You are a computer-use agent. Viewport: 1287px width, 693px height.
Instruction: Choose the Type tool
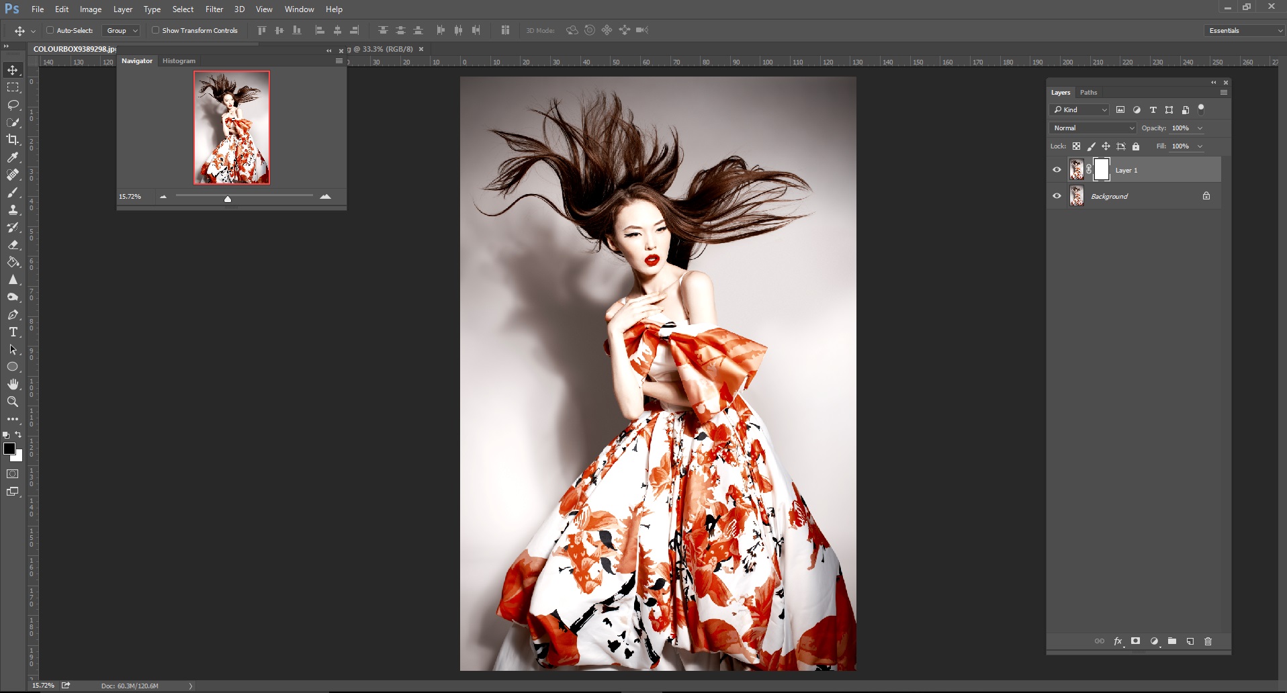click(x=12, y=332)
